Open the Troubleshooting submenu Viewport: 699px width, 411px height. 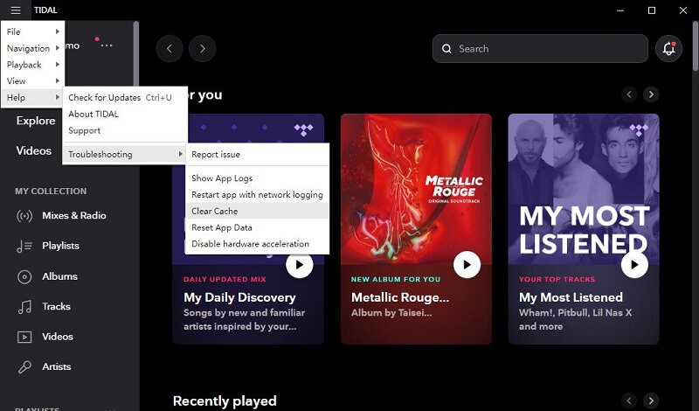125,155
